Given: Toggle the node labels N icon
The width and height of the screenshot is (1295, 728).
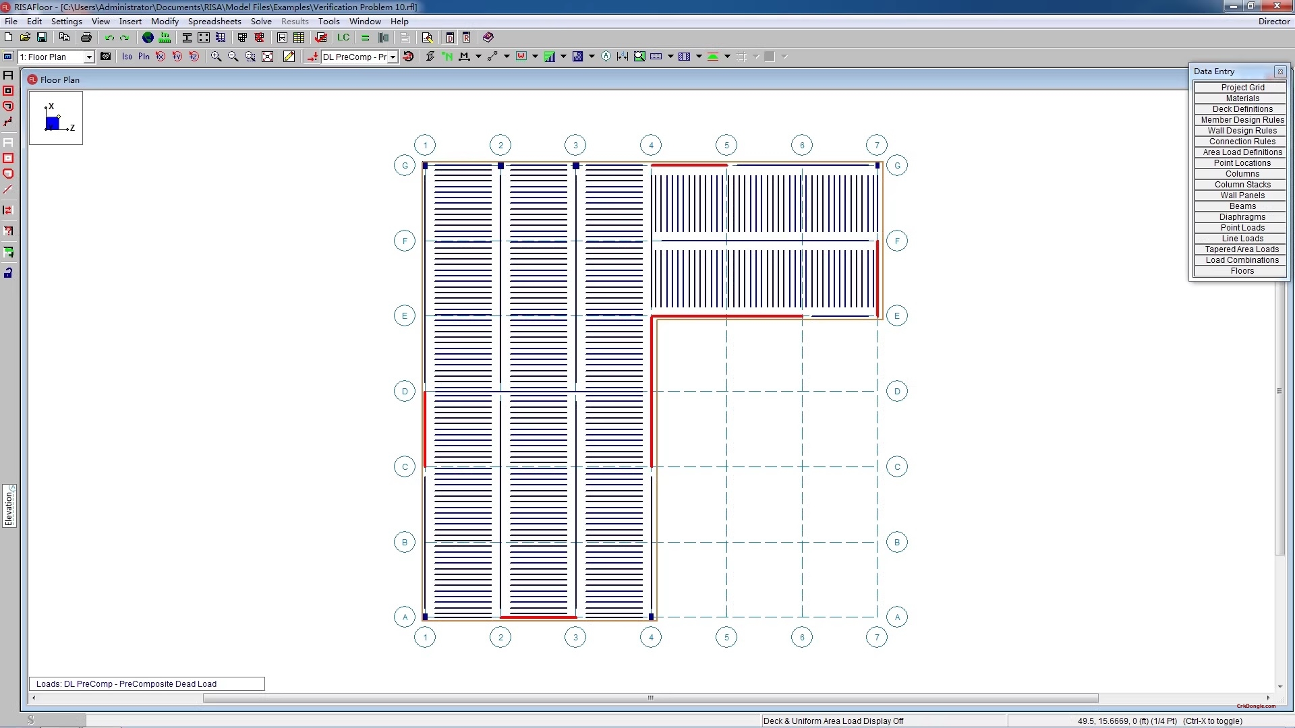Looking at the screenshot, I should tap(447, 57).
